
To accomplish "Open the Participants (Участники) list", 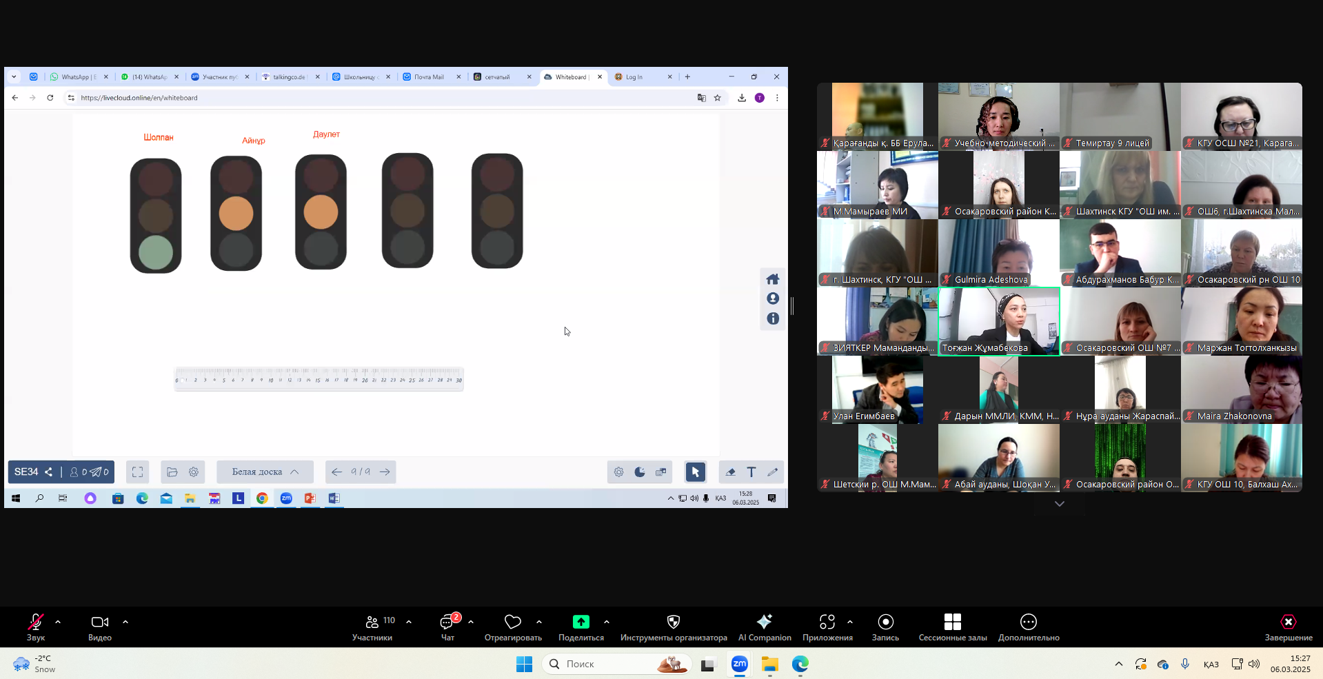I will click(373, 622).
